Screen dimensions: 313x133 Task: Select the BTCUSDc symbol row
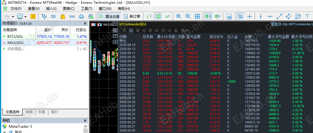[x=44, y=36]
